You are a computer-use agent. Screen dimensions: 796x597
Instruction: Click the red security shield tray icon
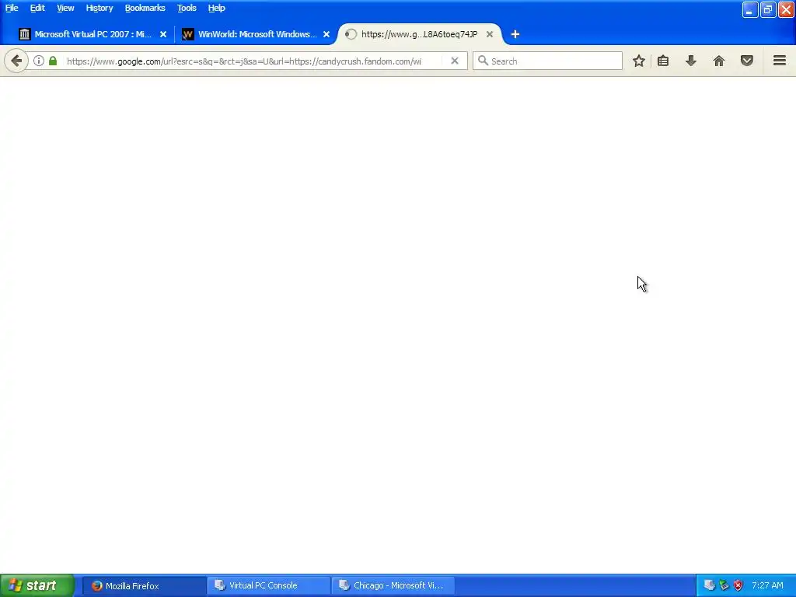point(738,585)
